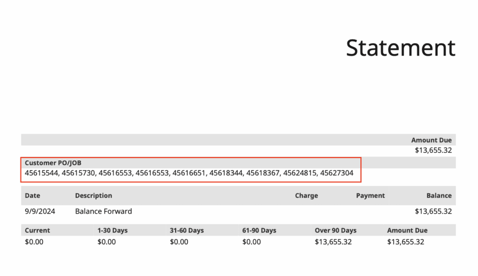Image resolution: width=478 pixels, height=276 pixels.
Task: Click the 61-90 Days aging label
Action: tap(259, 230)
